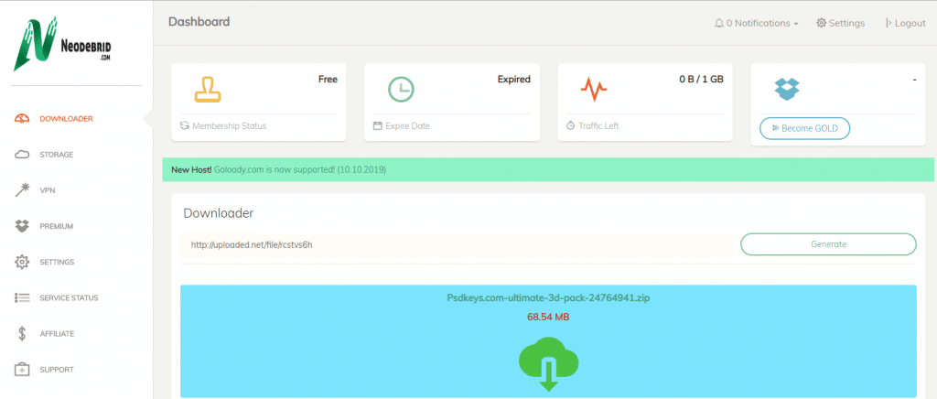Click the Support medkit icon
The image size is (937, 399).
point(22,369)
